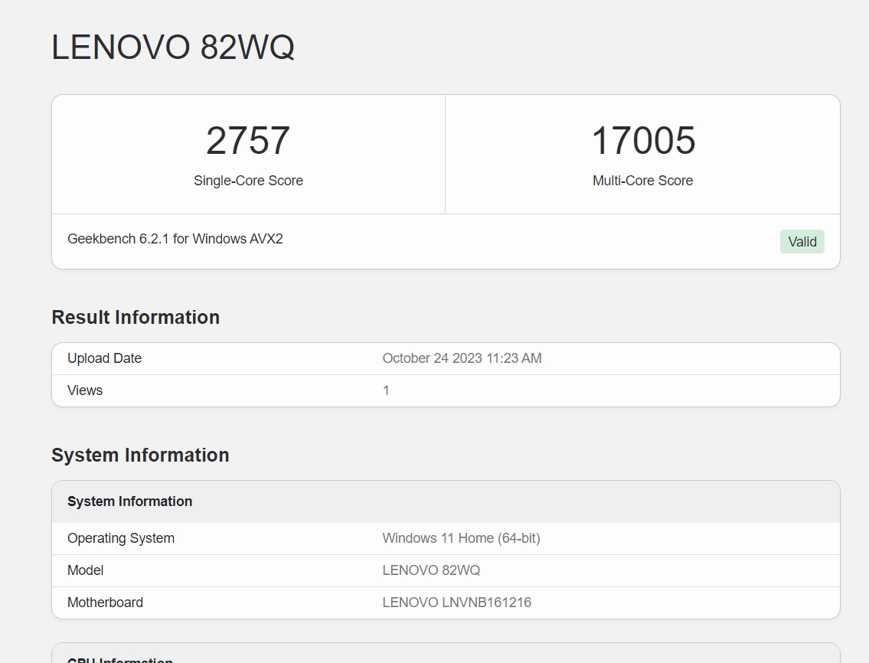Image resolution: width=869 pixels, height=663 pixels.
Task: Select the LENOVO LNVNB161216 motherboard value
Action: [456, 603]
